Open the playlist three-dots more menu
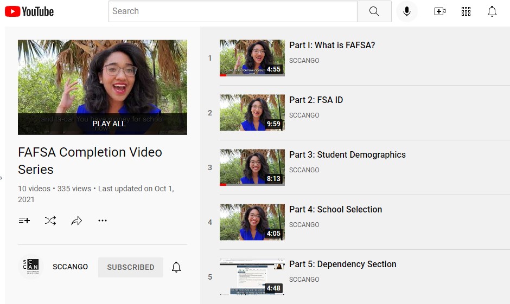Image resolution: width=510 pixels, height=304 pixels. click(x=103, y=221)
